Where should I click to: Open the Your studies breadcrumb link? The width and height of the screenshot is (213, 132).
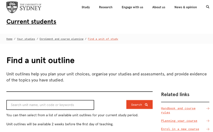coord(26,39)
